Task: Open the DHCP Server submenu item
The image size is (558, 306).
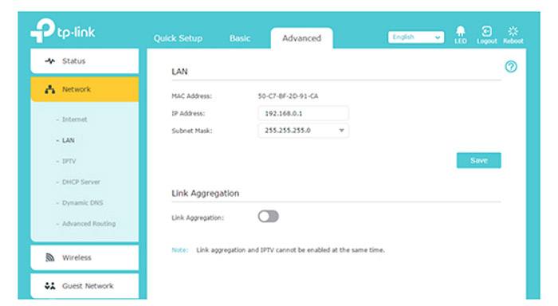Action: (x=81, y=182)
